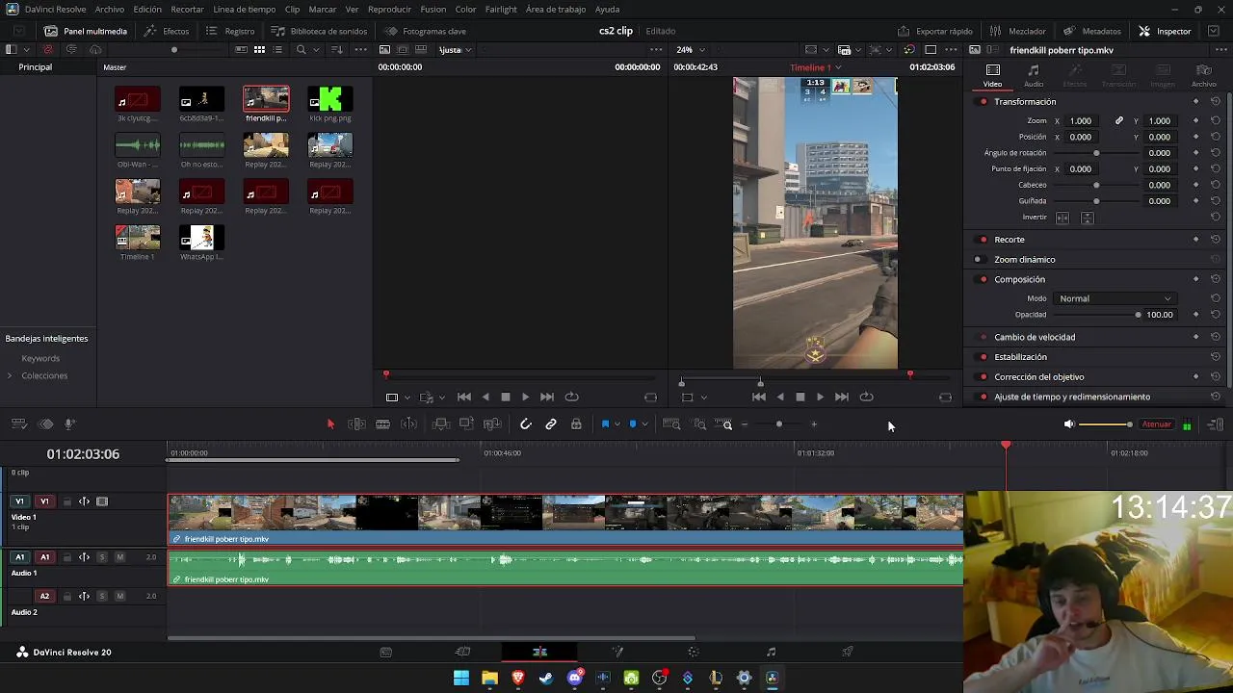Open the Área de trabajo menu
The image size is (1233, 693).
pyautogui.click(x=557, y=10)
